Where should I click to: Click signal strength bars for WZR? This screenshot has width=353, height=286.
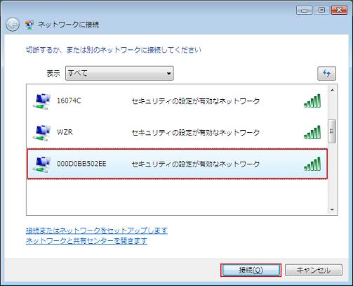312,132
